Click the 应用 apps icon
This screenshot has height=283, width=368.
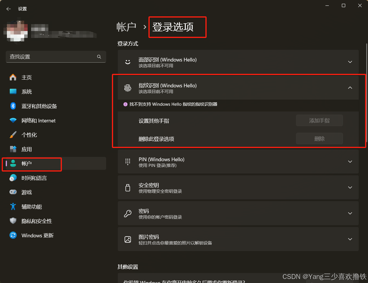(13, 149)
